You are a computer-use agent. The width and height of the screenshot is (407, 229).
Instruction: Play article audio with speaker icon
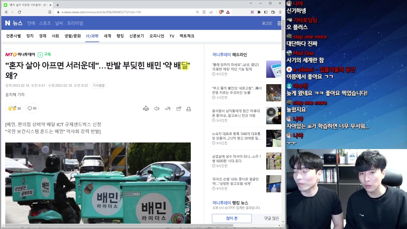(x=157, y=108)
